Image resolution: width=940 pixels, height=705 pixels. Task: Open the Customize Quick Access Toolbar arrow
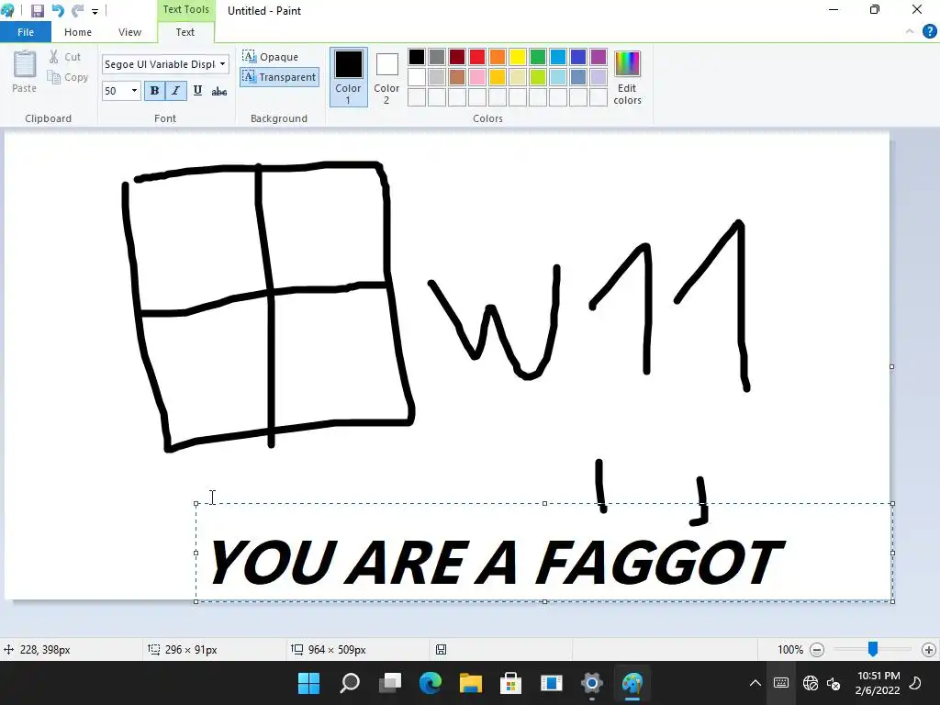pyautogui.click(x=95, y=11)
